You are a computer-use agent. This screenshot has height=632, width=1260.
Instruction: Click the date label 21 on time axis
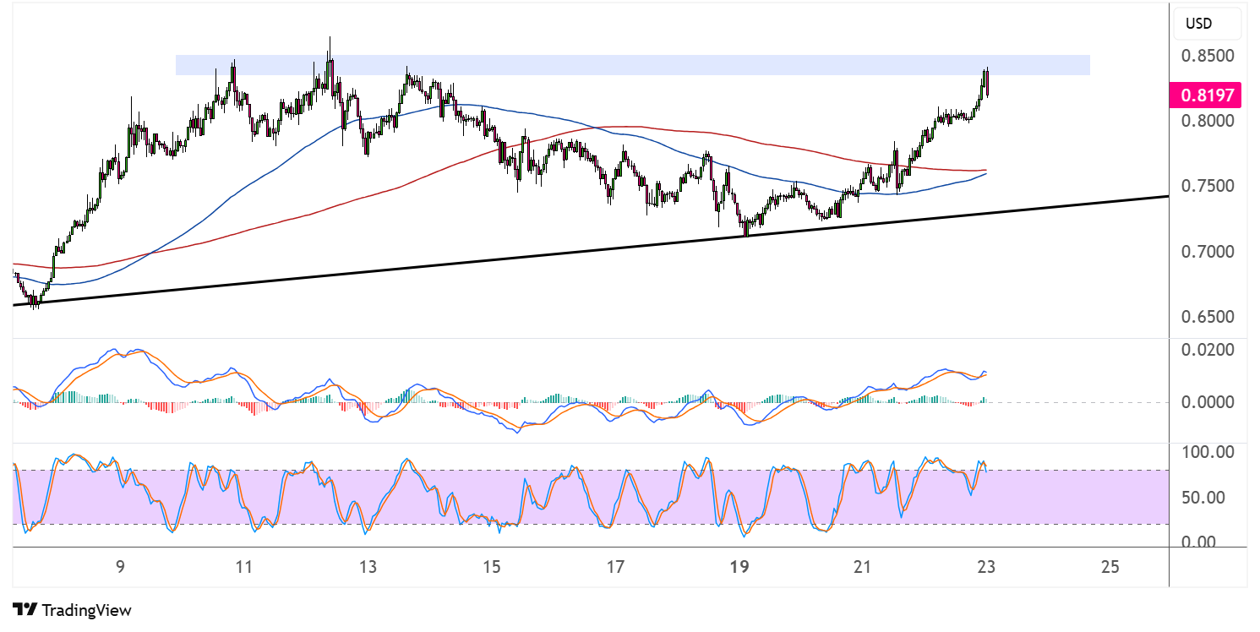863,567
